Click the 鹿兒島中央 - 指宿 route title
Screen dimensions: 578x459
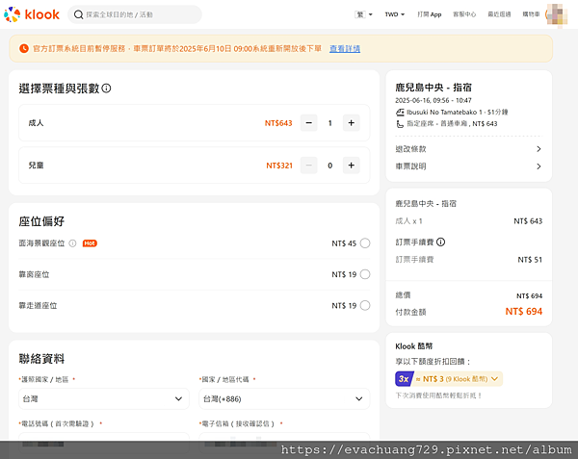point(433,88)
